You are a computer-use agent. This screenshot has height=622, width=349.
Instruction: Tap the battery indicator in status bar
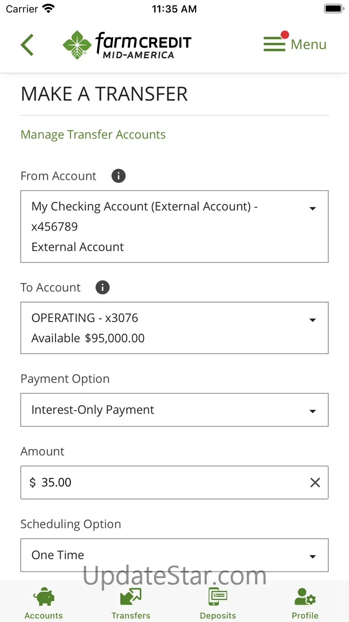tap(333, 9)
